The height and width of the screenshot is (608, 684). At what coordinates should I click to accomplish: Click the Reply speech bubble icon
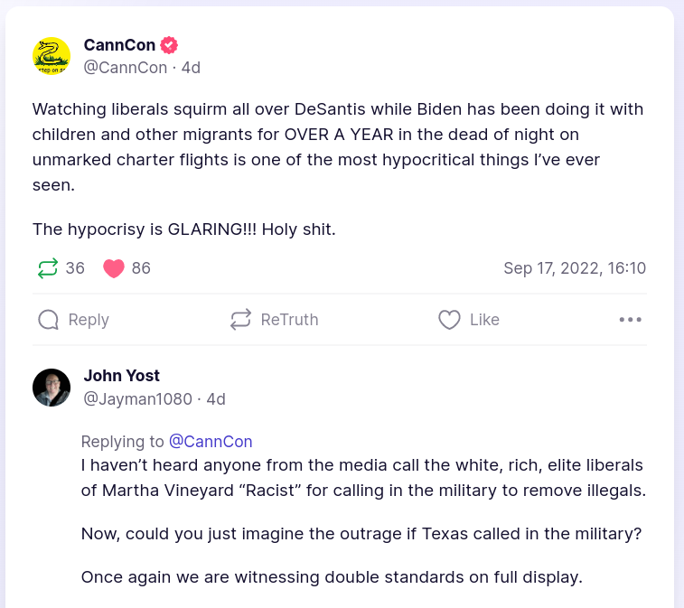[49, 320]
